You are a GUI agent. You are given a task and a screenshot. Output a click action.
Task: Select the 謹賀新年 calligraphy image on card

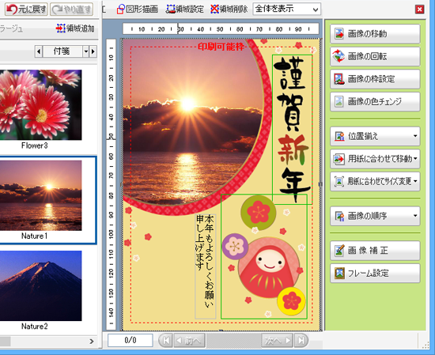pos(292,130)
